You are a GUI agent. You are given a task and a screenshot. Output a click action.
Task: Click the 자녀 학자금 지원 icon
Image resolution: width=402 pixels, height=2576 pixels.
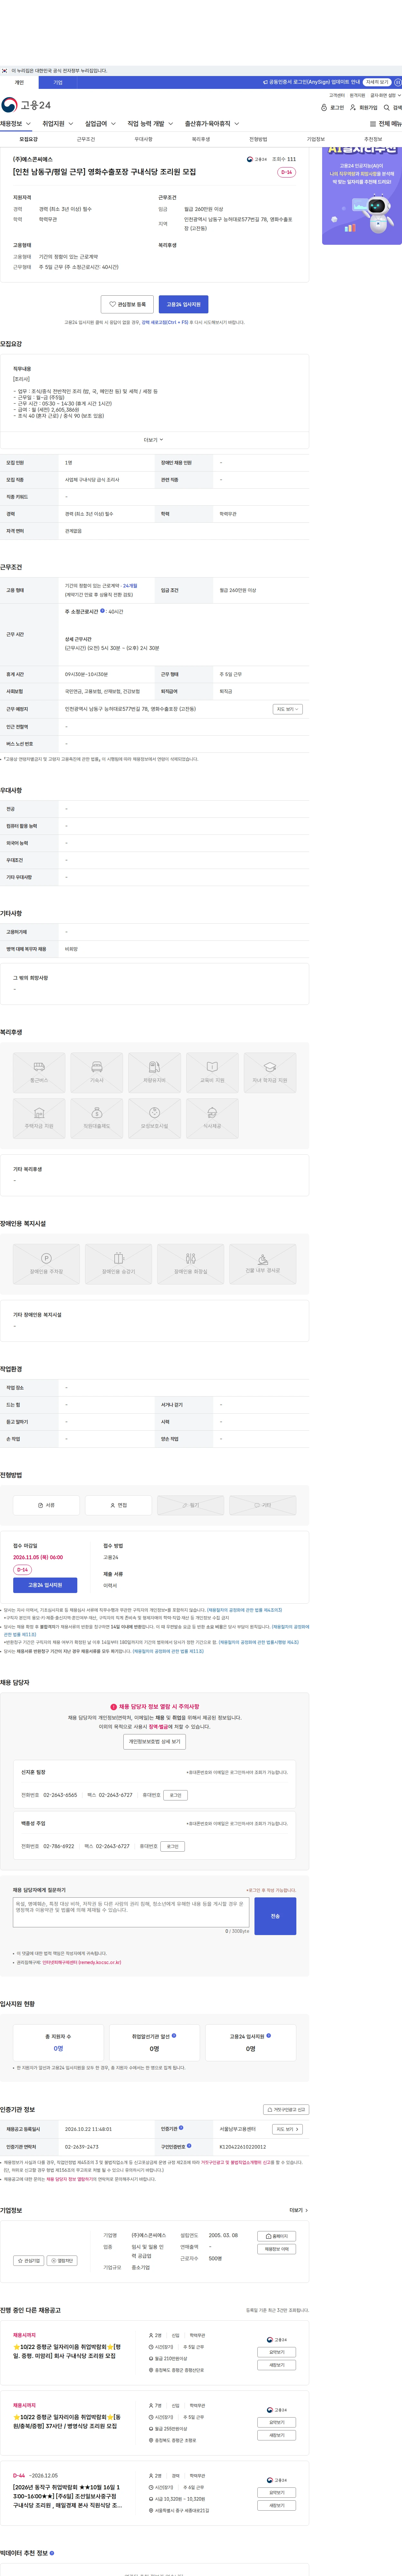(270, 1072)
